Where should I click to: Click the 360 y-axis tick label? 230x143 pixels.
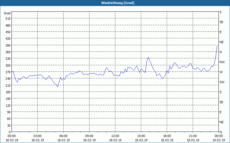coord(8,52)
